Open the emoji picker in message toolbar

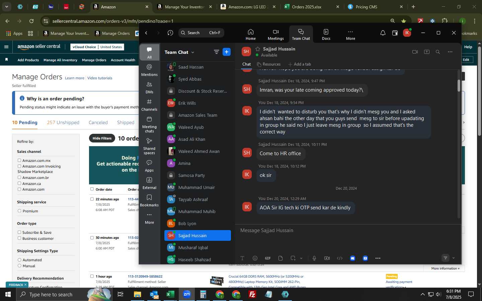(255, 258)
